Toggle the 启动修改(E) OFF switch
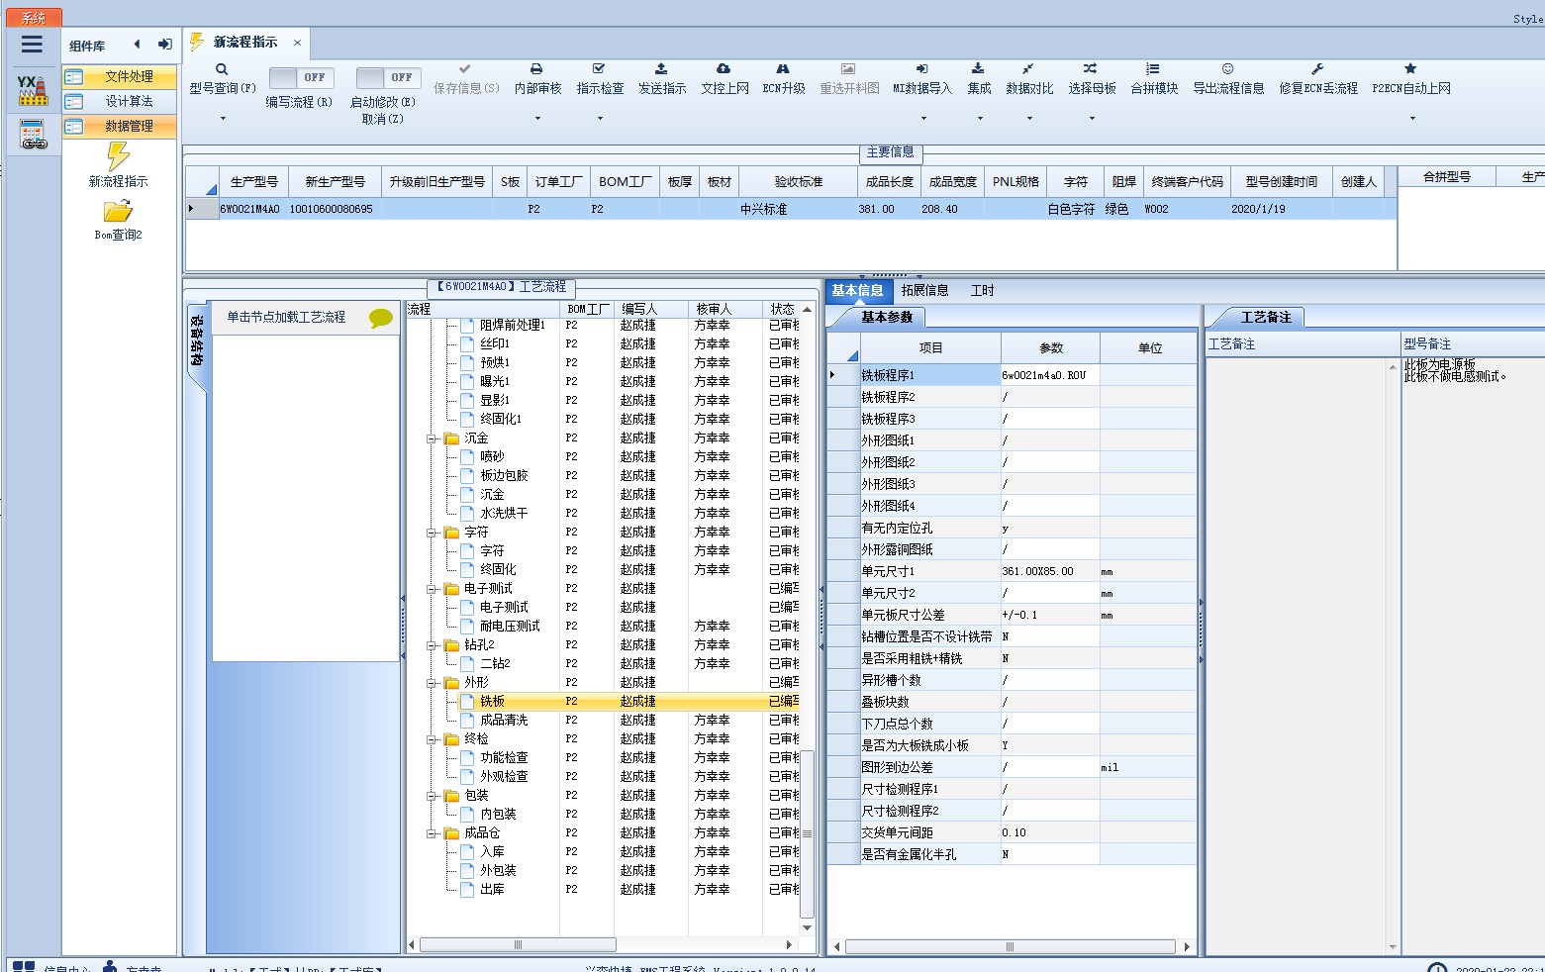Viewport: 1545px width, 972px height. point(388,77)
